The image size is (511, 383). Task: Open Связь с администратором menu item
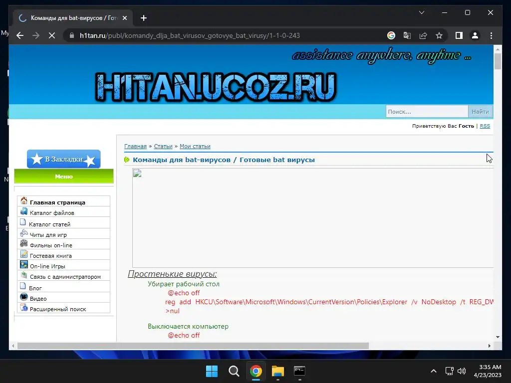click(65, 276)
